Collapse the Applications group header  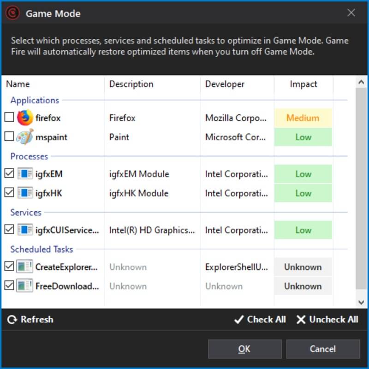point(35,100)
